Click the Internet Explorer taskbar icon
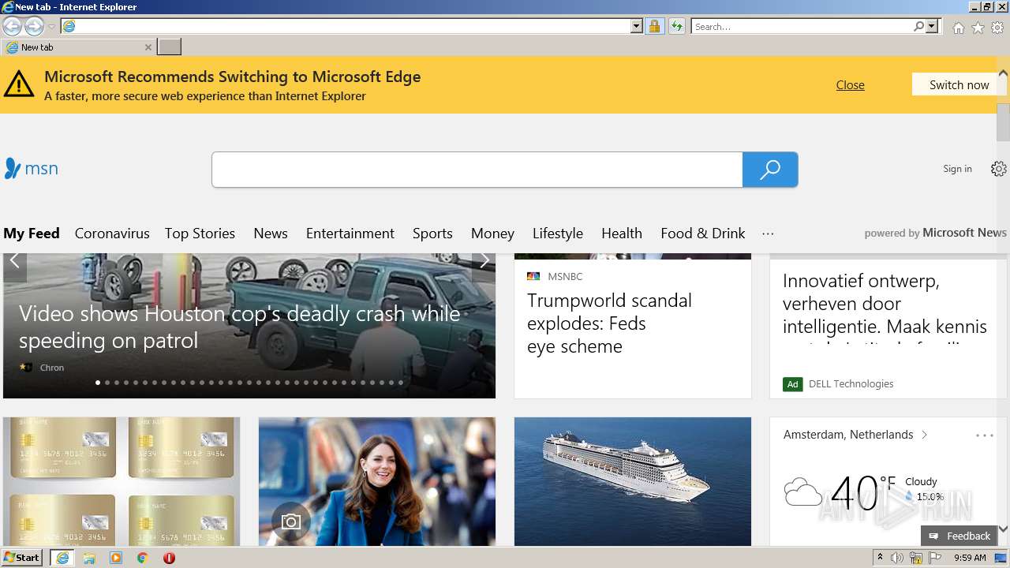Screen dimensions: 1010x568 pyautogui.click(x=62, y=558)
